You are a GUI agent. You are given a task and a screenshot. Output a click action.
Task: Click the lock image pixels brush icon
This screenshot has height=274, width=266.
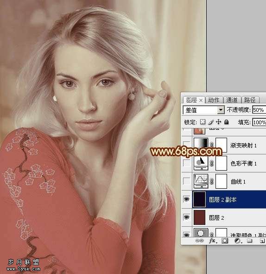211,122
